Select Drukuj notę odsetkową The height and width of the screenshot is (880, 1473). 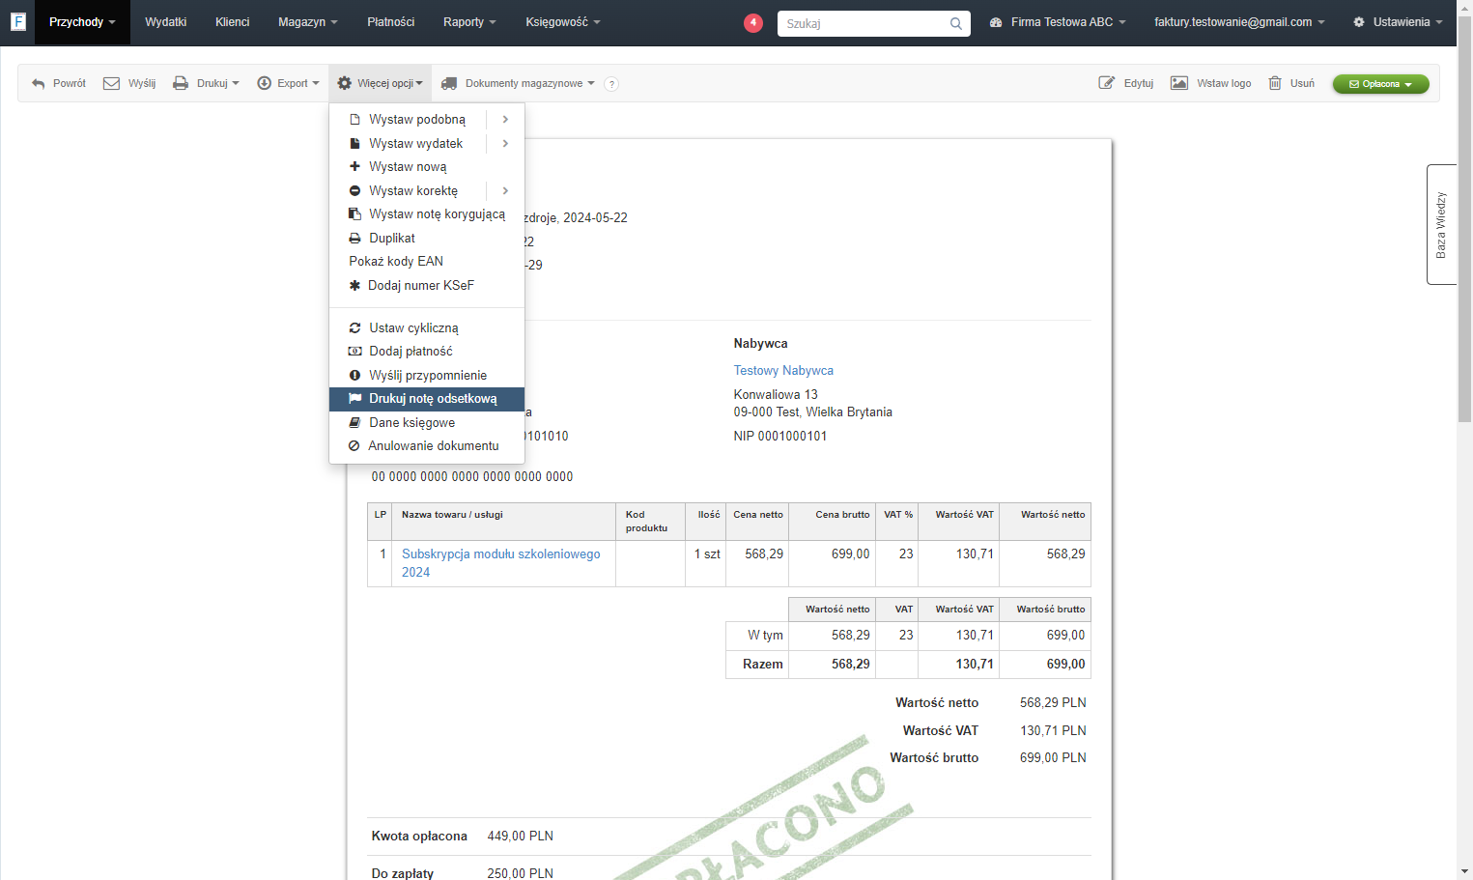pyautogui.click(x=427, y=399)
